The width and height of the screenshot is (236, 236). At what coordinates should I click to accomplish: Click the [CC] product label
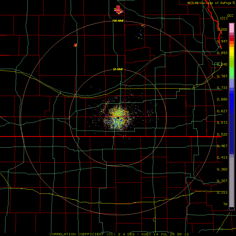point(224,18)
